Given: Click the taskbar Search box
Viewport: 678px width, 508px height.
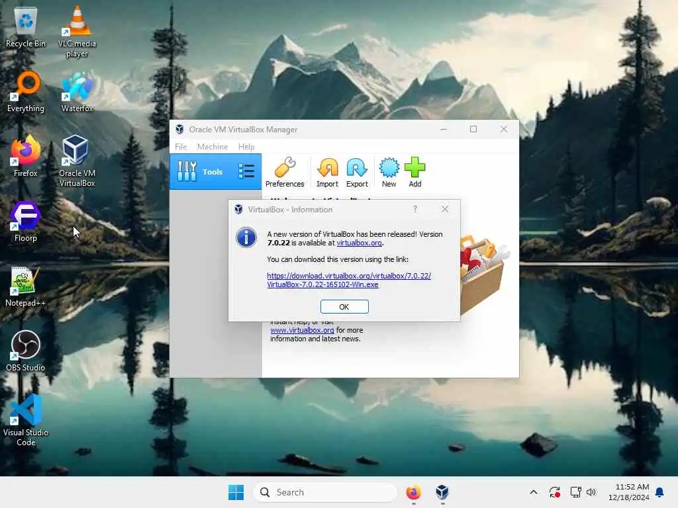Looking at the screenshot, I should point(324,492).
